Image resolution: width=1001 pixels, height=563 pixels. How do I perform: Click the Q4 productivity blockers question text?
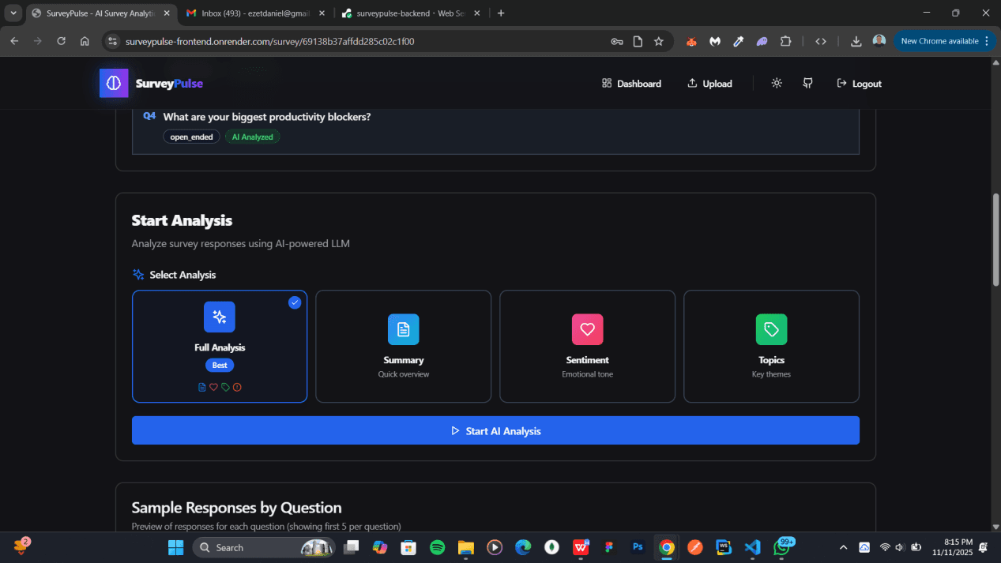[267, 117]
